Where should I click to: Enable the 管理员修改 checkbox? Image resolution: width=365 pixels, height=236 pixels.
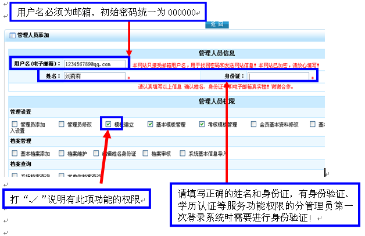[x=62, y=124]
